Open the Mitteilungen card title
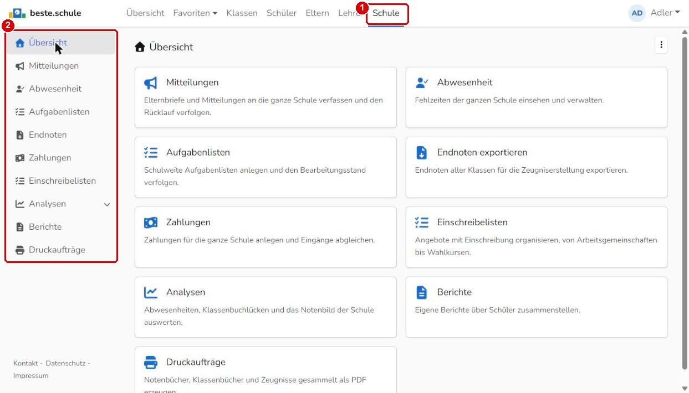Screen dimensions: 689x393 pyautogui.click(x=192, y=82)
